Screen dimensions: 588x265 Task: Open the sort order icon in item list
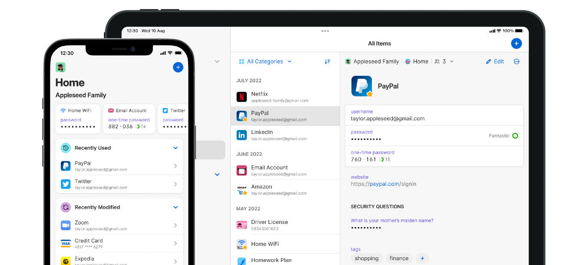point(327,62)
